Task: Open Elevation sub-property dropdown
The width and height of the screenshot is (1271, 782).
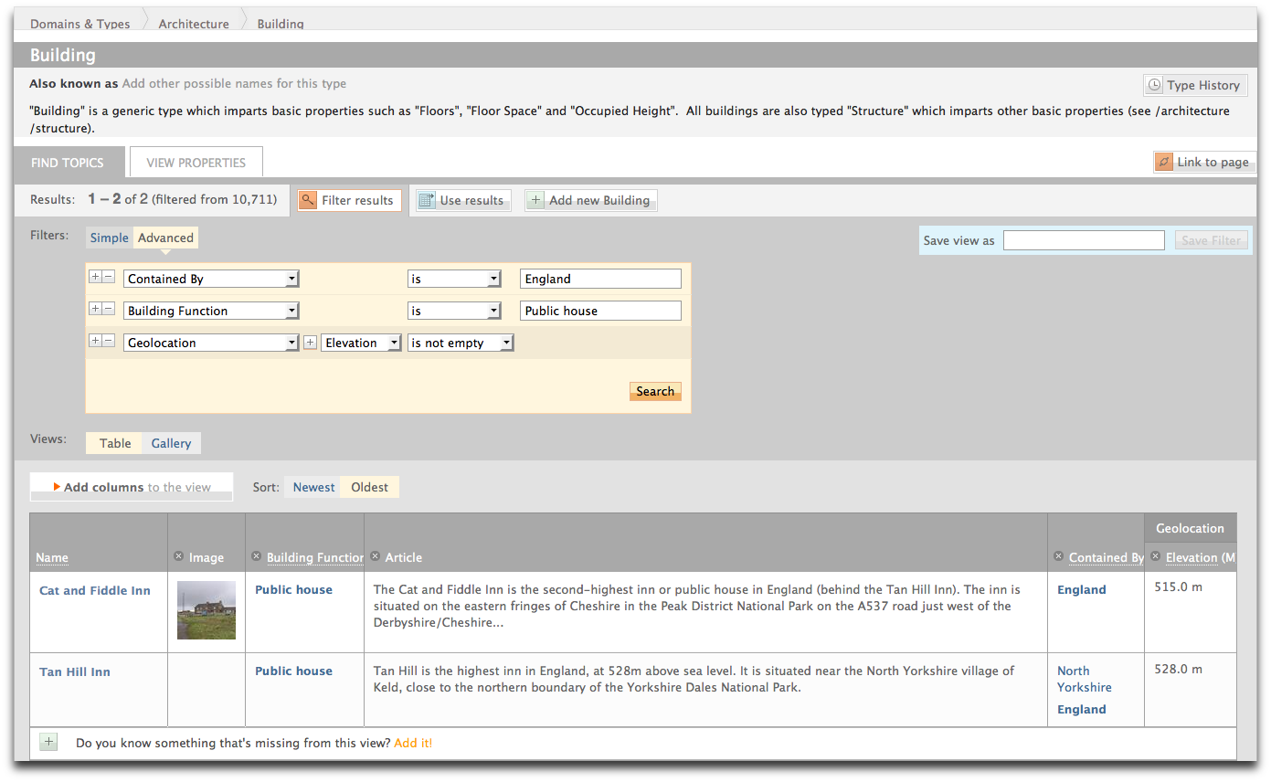Action: pos(361,343)
